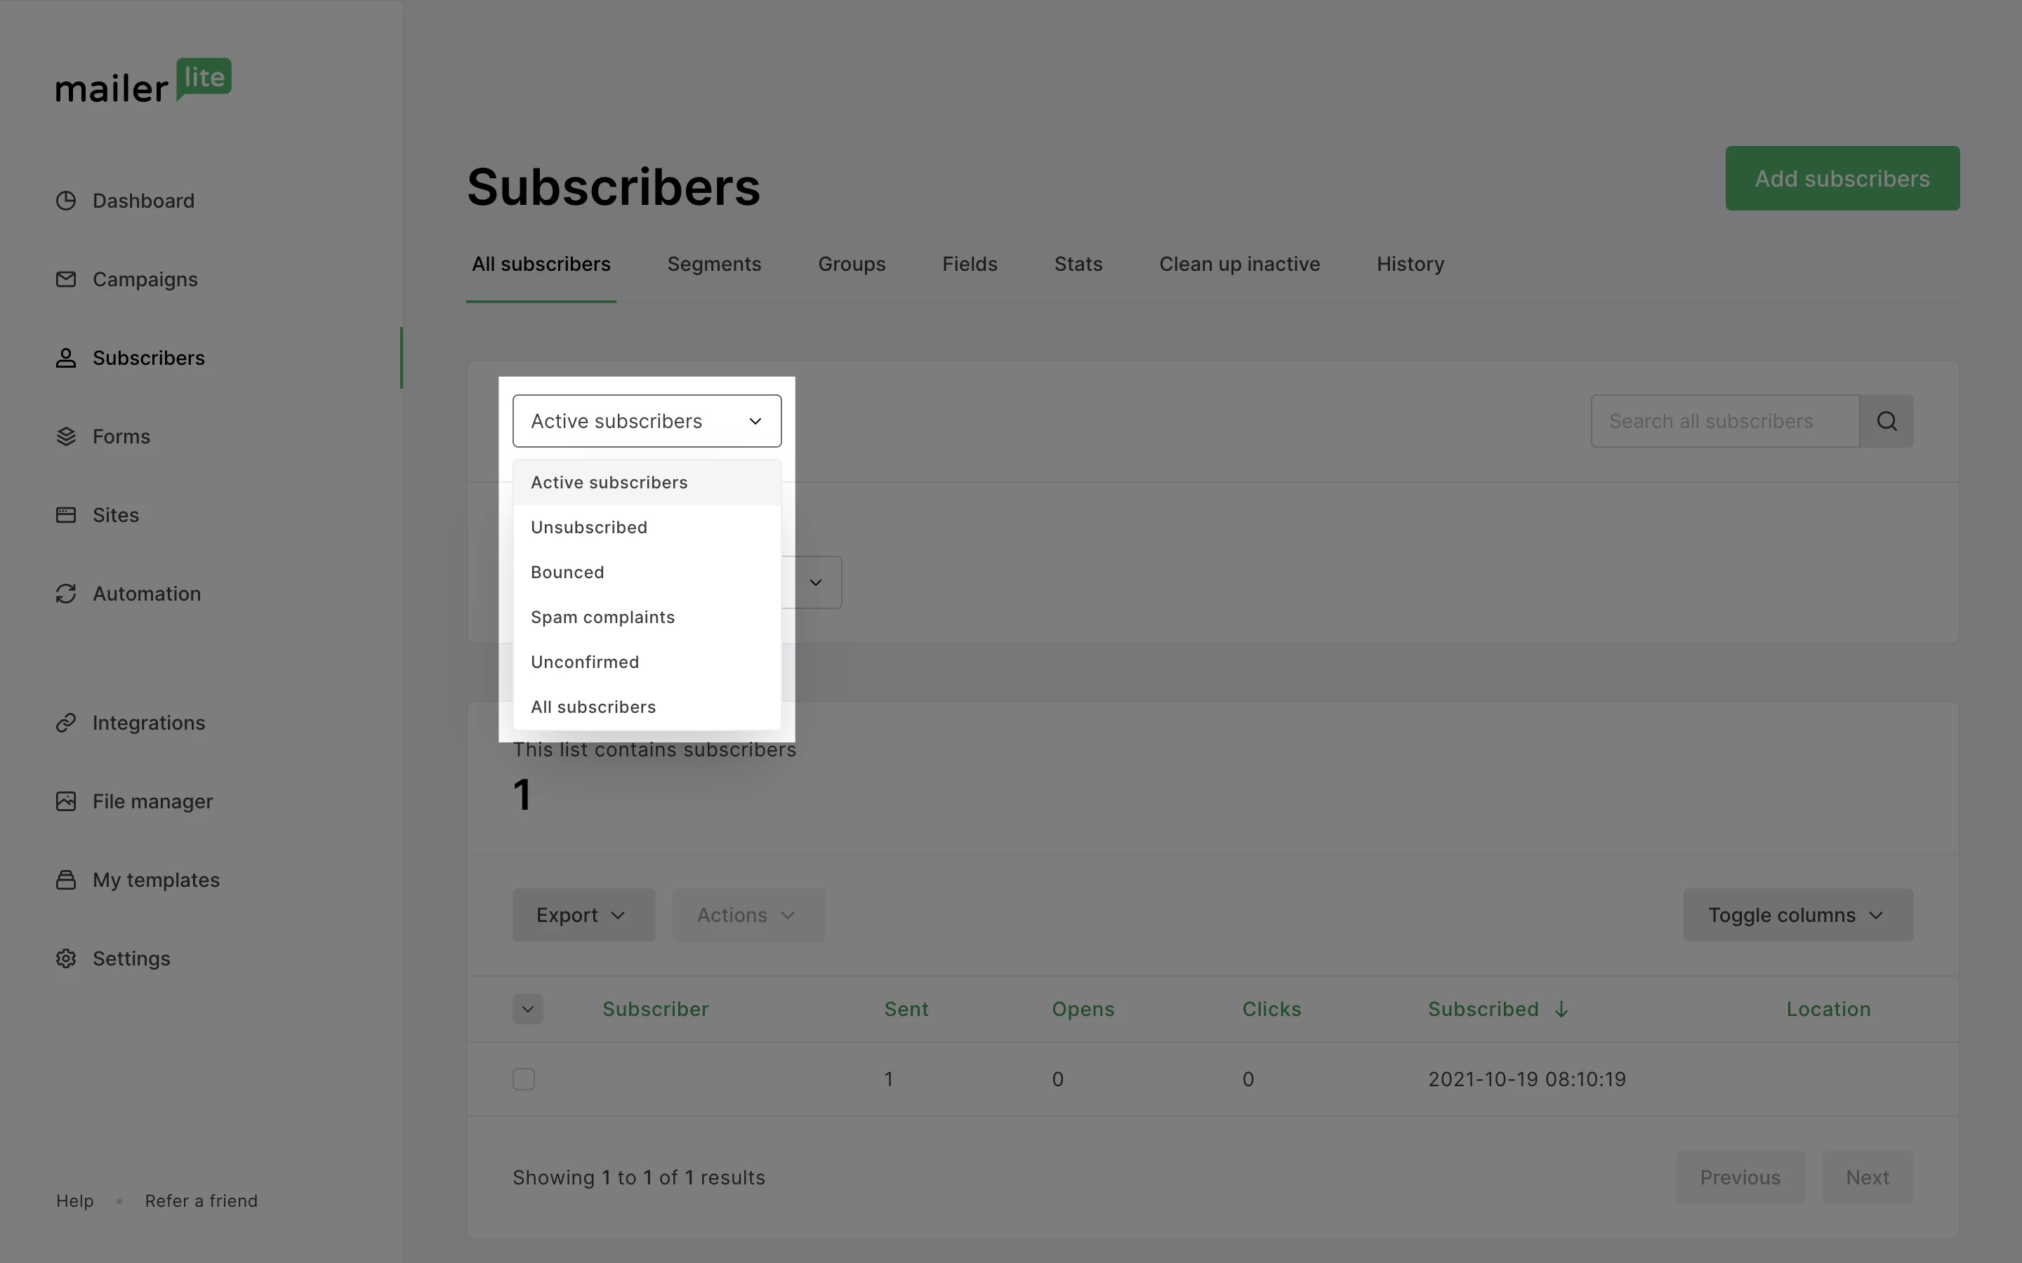Screen dimensions: 2022x1263
Task: Open the select-all rows chevron box
Action: click(x=527, y=1009)
